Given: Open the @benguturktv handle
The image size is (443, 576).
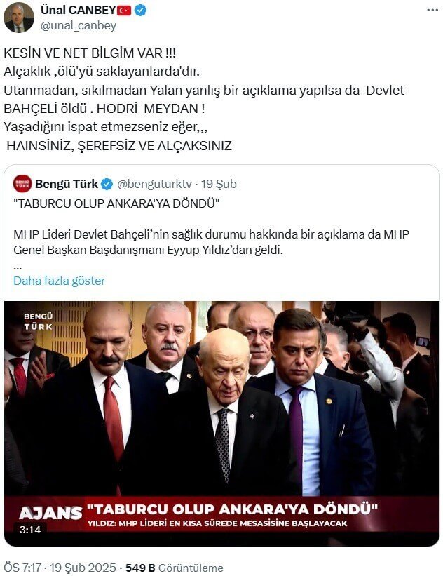Looking at the screenshot, I should point(154,184).
